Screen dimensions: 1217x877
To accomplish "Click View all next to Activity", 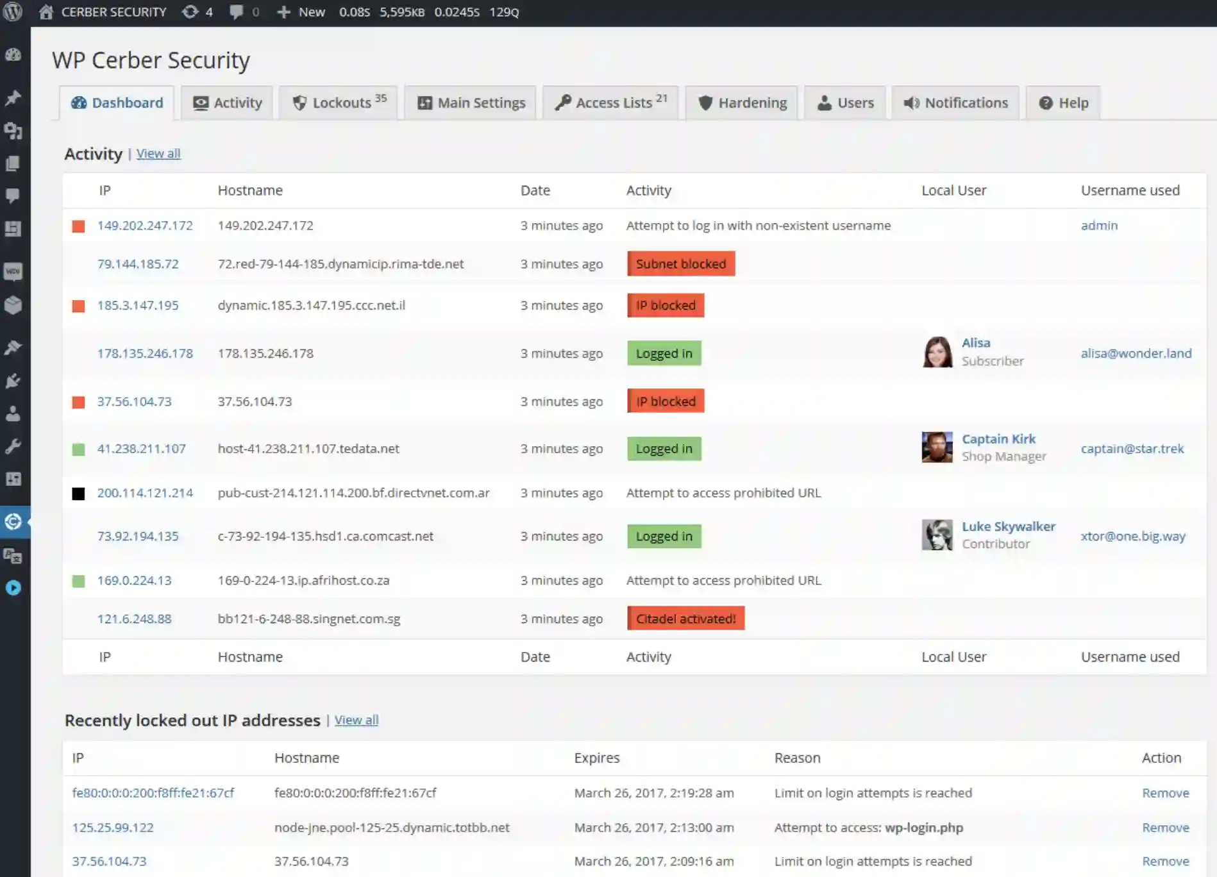I will pyautogui.click(x=158, y=153).
